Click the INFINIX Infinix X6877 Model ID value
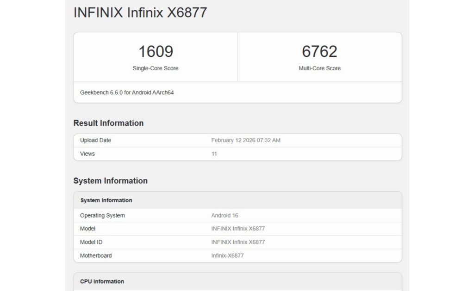Viewport: 474px width, 291px height. (x=237, y=242)
